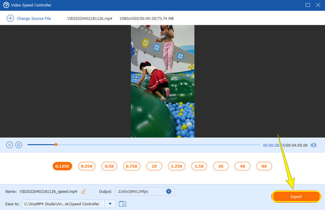Viewport: 325px width, 210px height.
Task: Click the Video Speed Controller app logo
Action: click(x=6, y=5)
